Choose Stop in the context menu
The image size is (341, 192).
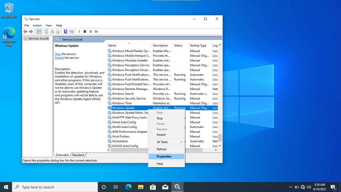click(x=167, y=118)
